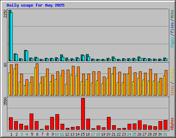Click day 2 on the date axis
The width and height of the screenshot is (176, 138).
click(x=16, y=134)
